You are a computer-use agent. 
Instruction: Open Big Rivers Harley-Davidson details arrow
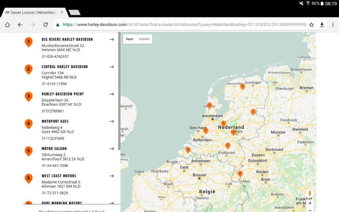coord(112,39)
